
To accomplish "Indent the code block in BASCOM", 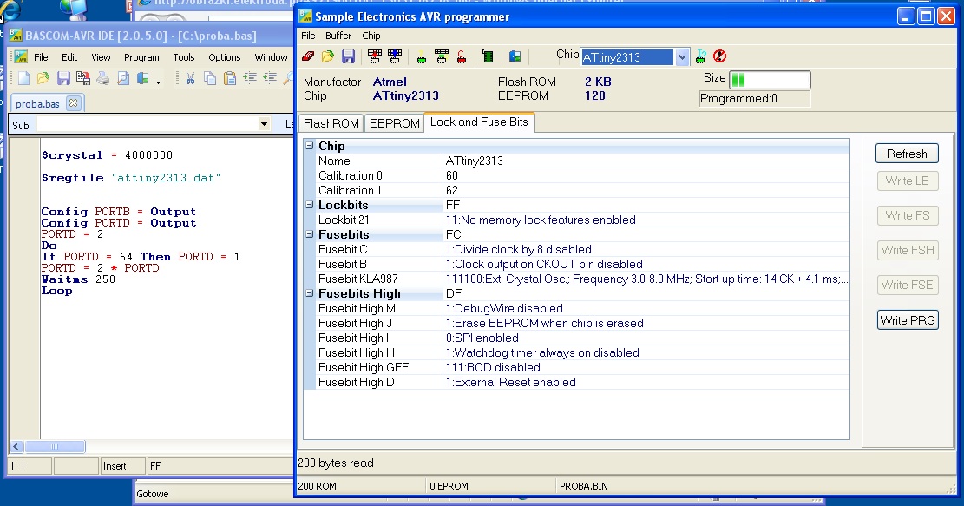I will (250, 78).
